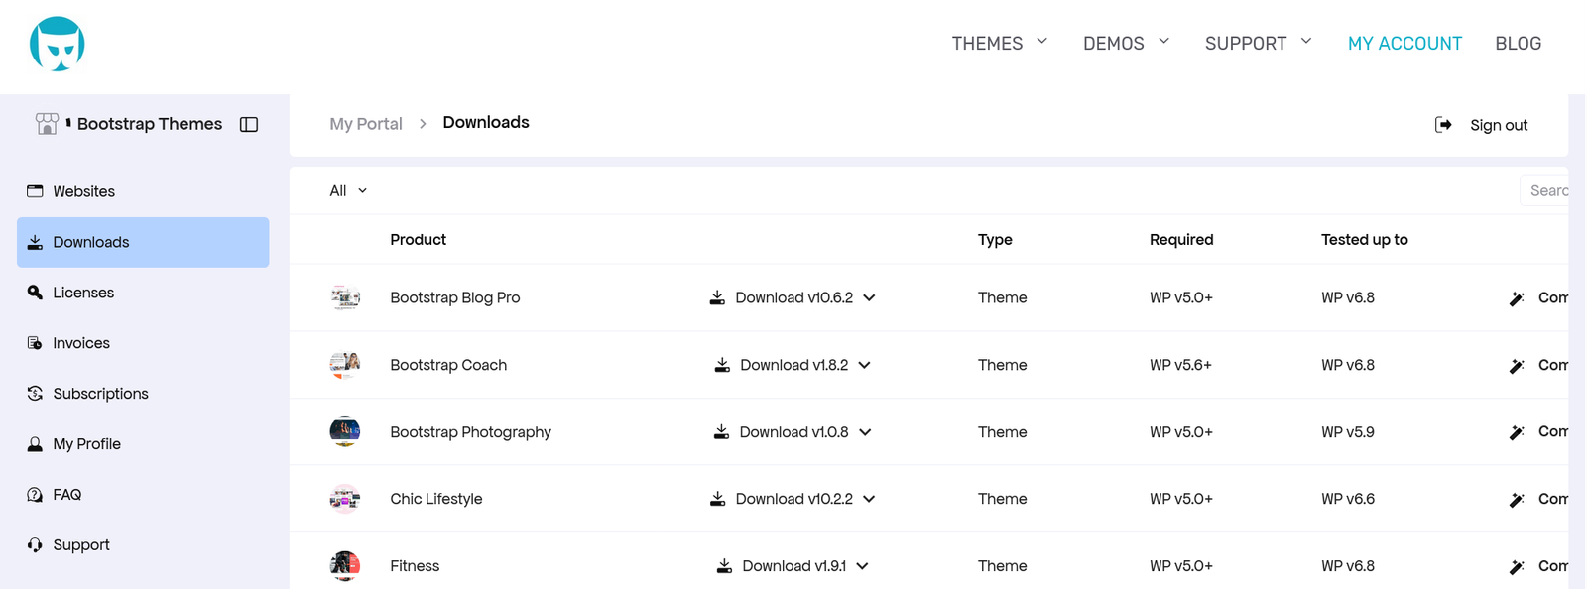
Task: Expand version list for Download v10.2.2
Action: coord(869,499)
